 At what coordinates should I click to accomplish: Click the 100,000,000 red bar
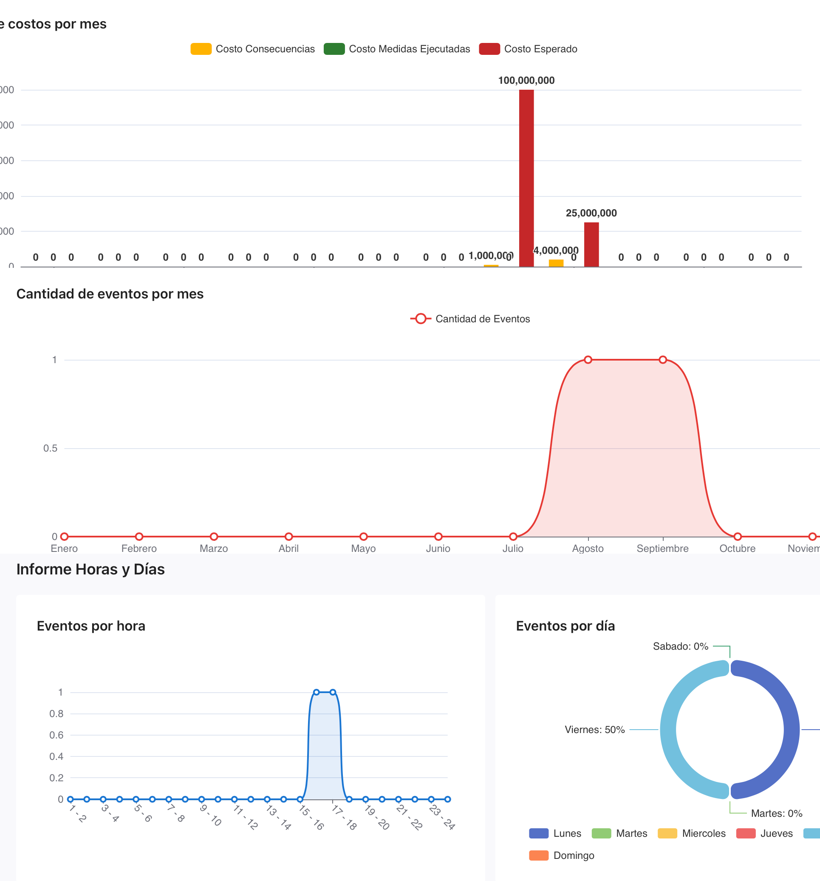coord(526,177)
